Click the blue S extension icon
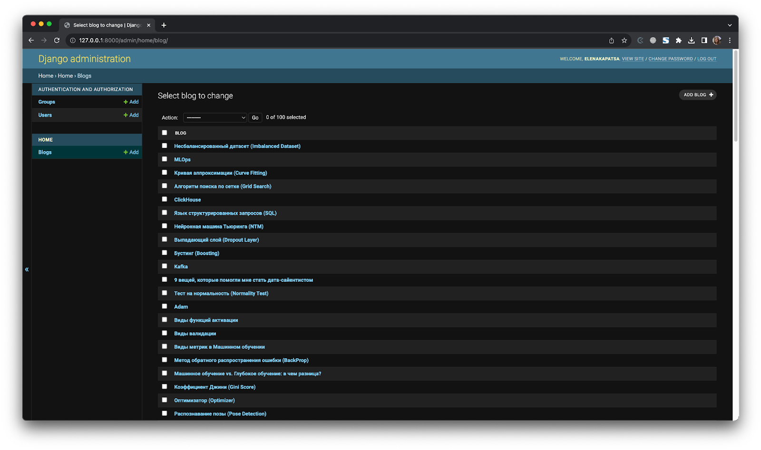 (x=666, y=40)
